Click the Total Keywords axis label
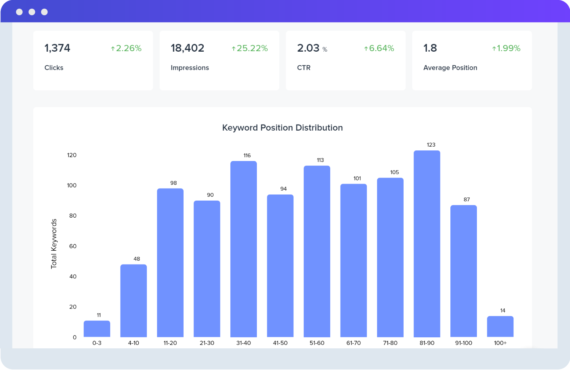 tap(54, 244)
